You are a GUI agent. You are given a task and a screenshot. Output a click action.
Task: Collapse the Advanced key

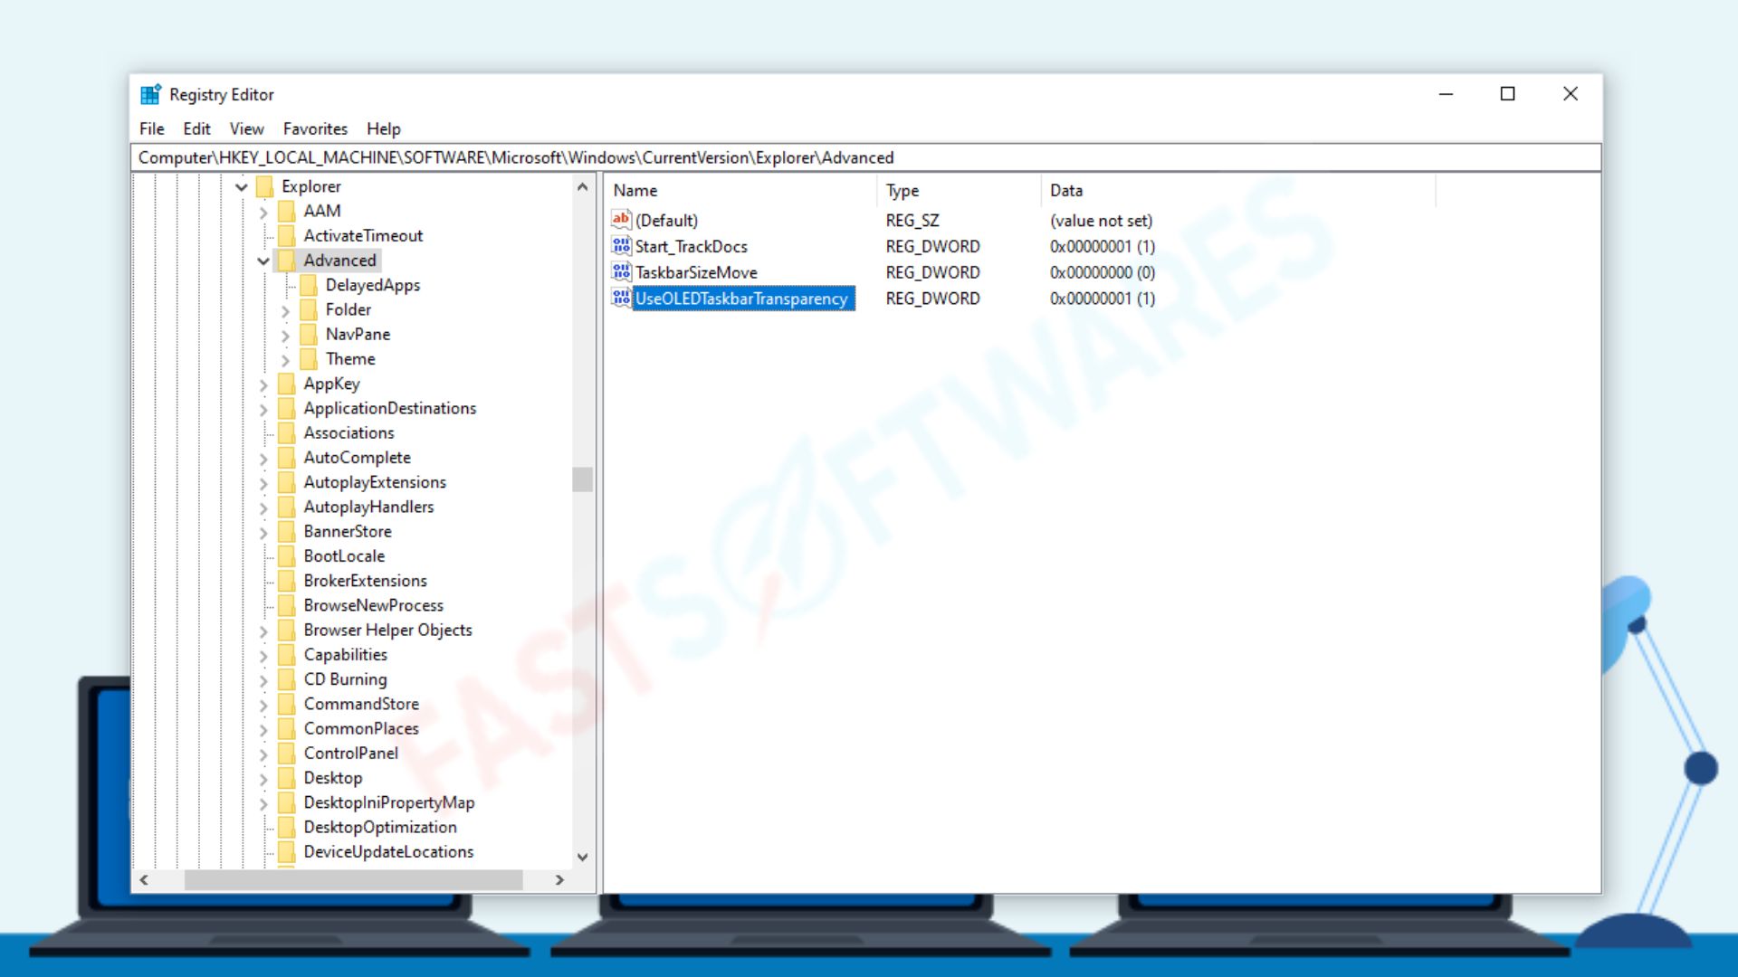[x=263, y=261]
